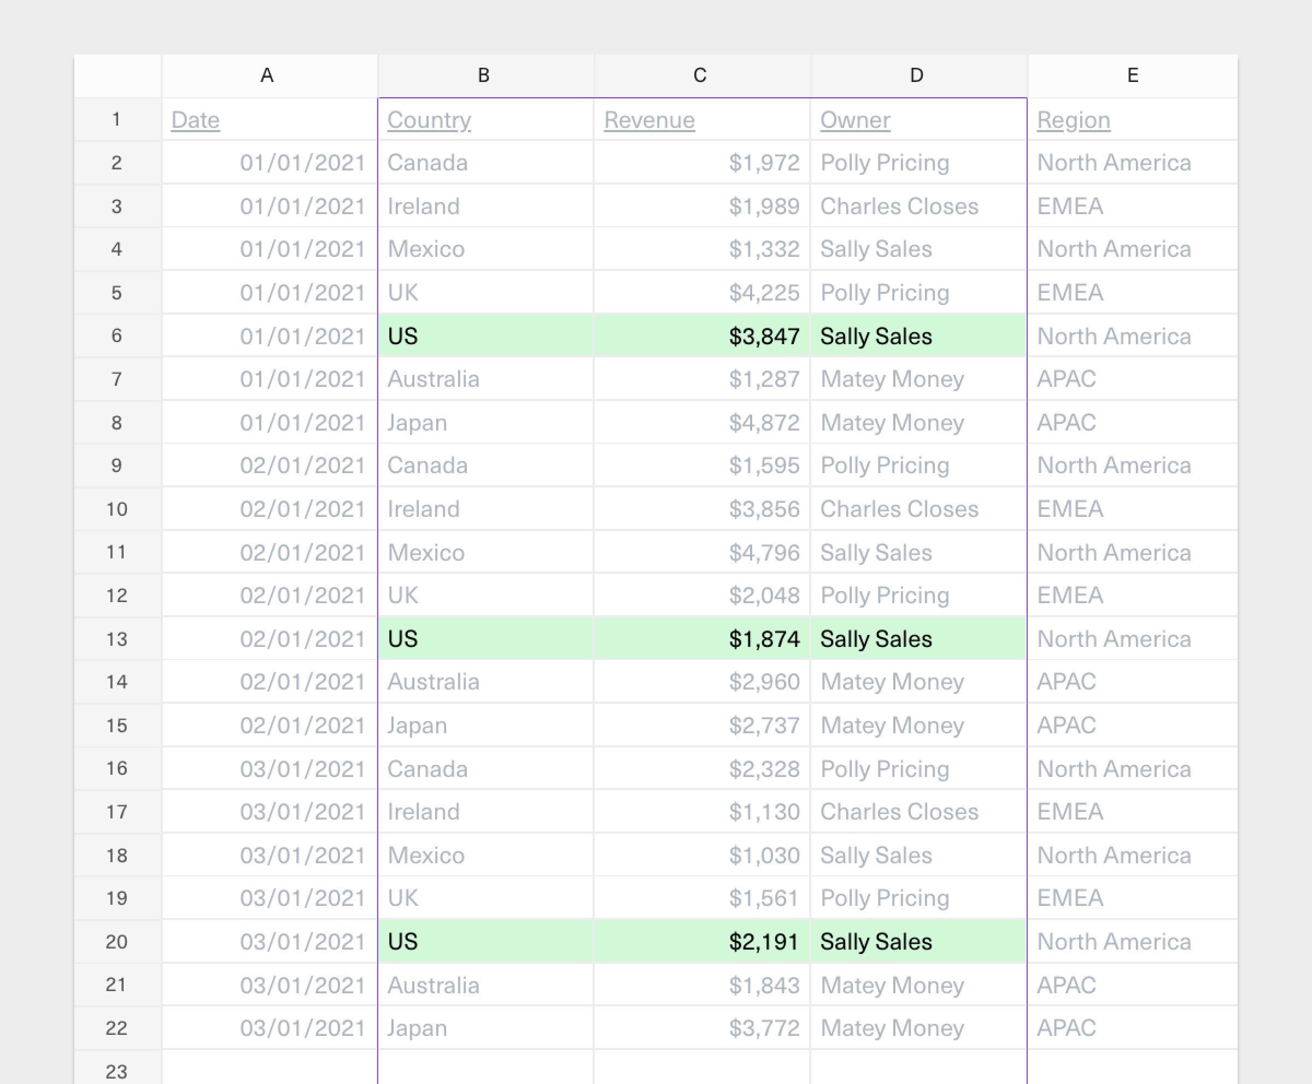Click the US cell in row 13
Screen dimensions: 1312x1084
pyautogui.click(x=484, y=639)
